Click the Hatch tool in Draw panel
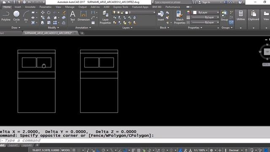Screen dimensions: 270x152 click(x=33, y=22)
